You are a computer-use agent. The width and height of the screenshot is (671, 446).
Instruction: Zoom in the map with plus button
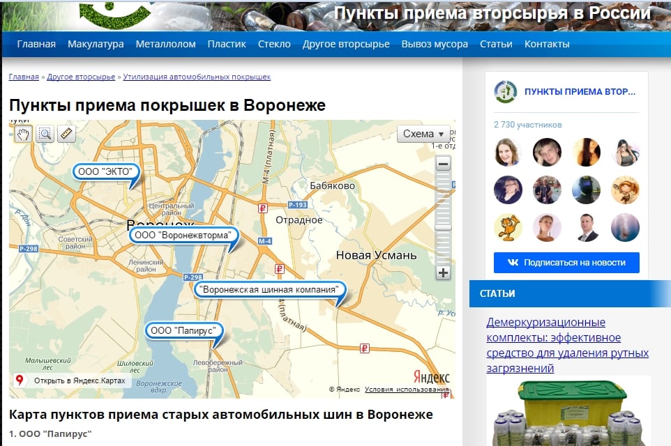pos(444,272)
